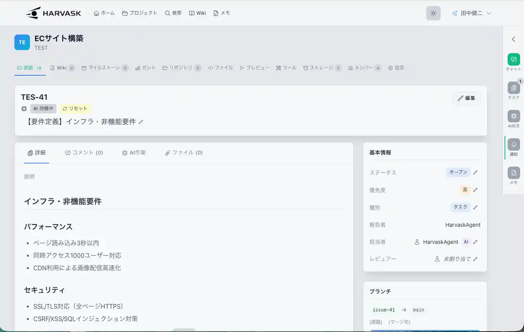Click the issue-41 branch label
Image resolution: width=524 pixels, height=332 pixels.
coord(384,310)
